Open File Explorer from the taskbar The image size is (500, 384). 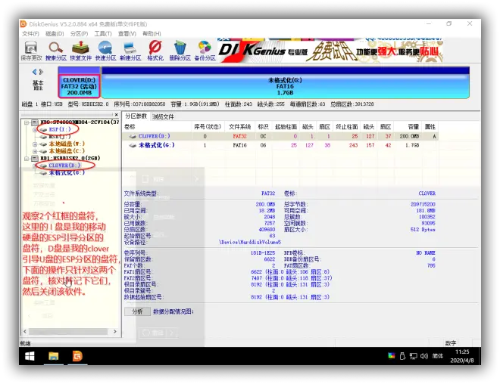(54, 356)
